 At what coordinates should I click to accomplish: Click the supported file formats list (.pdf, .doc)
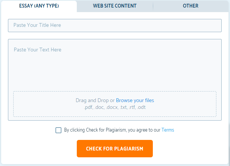(x=115, y=107)
